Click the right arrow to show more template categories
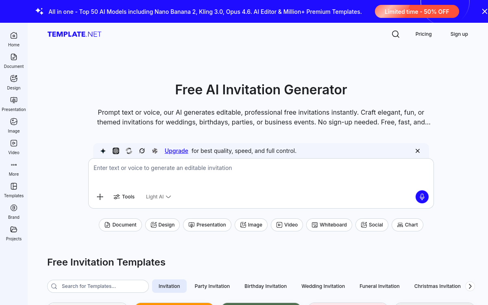Screen dimensions: 488x305 pos(470,286)
